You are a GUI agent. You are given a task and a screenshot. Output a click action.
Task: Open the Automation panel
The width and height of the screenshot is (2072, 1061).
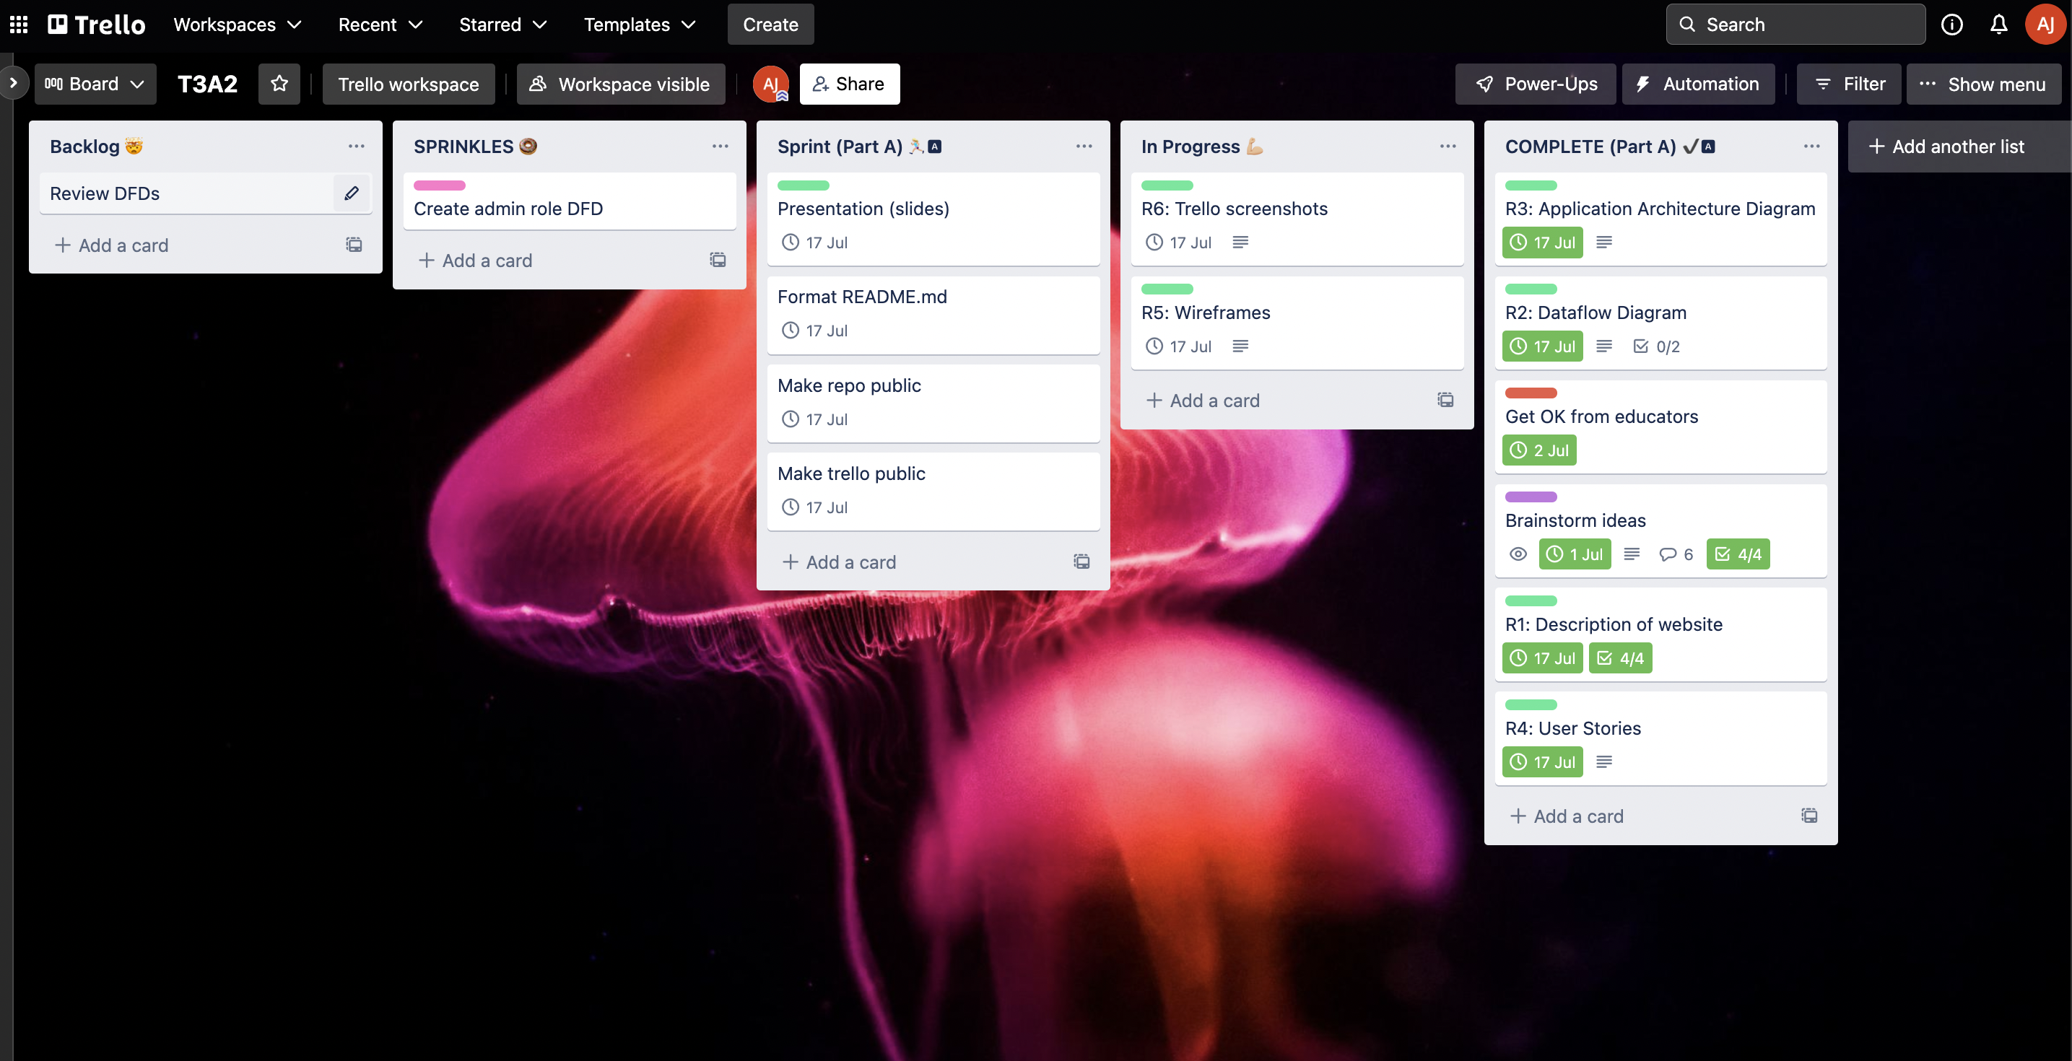coord(1697,82)
